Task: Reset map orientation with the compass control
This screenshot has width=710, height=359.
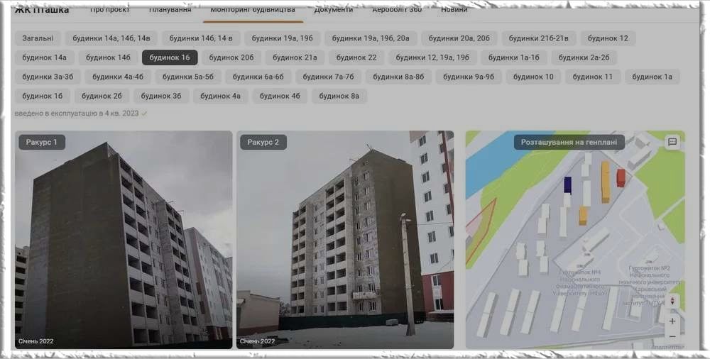Action: pos(672,302)
